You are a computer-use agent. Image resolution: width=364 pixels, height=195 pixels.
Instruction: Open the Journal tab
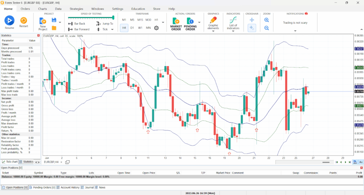tap(87, 187)
